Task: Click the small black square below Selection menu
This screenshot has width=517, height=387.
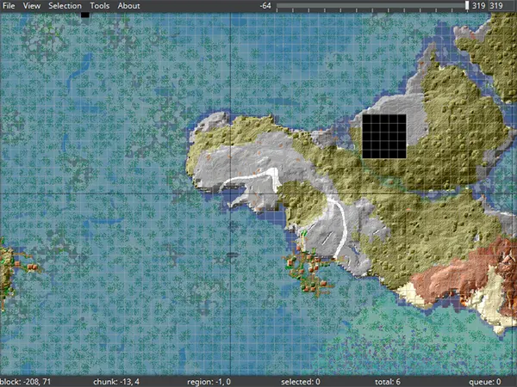Action: [x=84, y=15]
